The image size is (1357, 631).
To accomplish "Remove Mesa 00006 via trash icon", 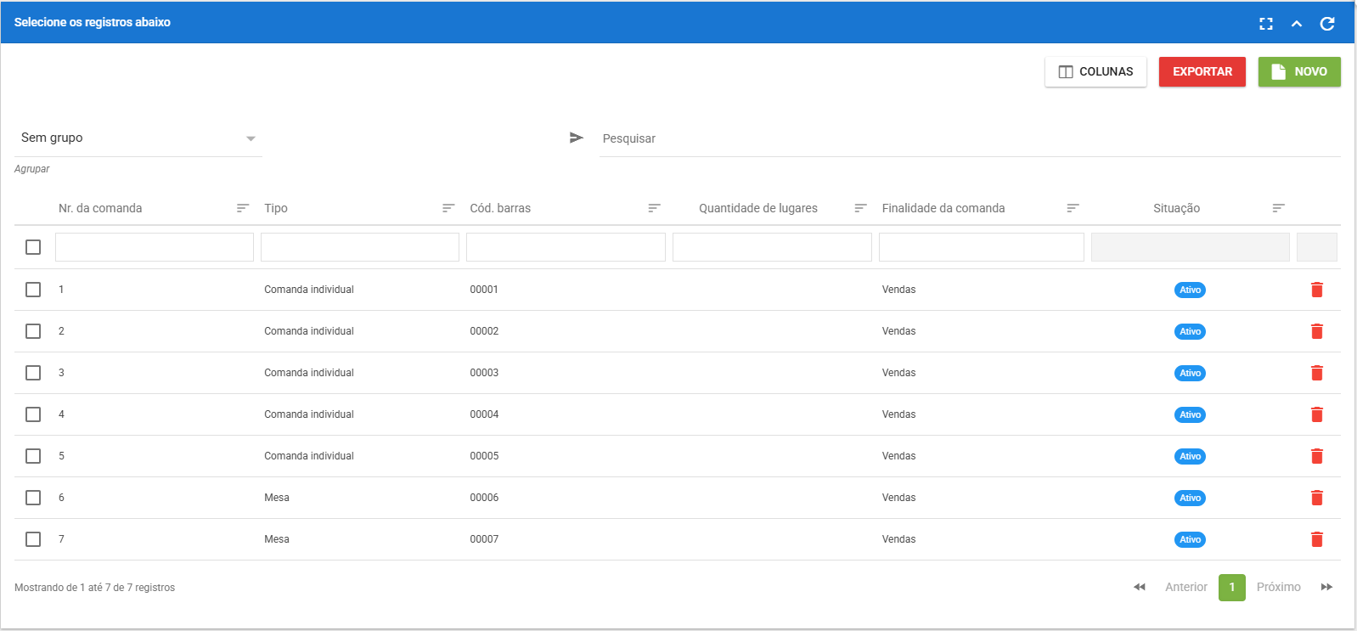I will [x=1317, y=498].
